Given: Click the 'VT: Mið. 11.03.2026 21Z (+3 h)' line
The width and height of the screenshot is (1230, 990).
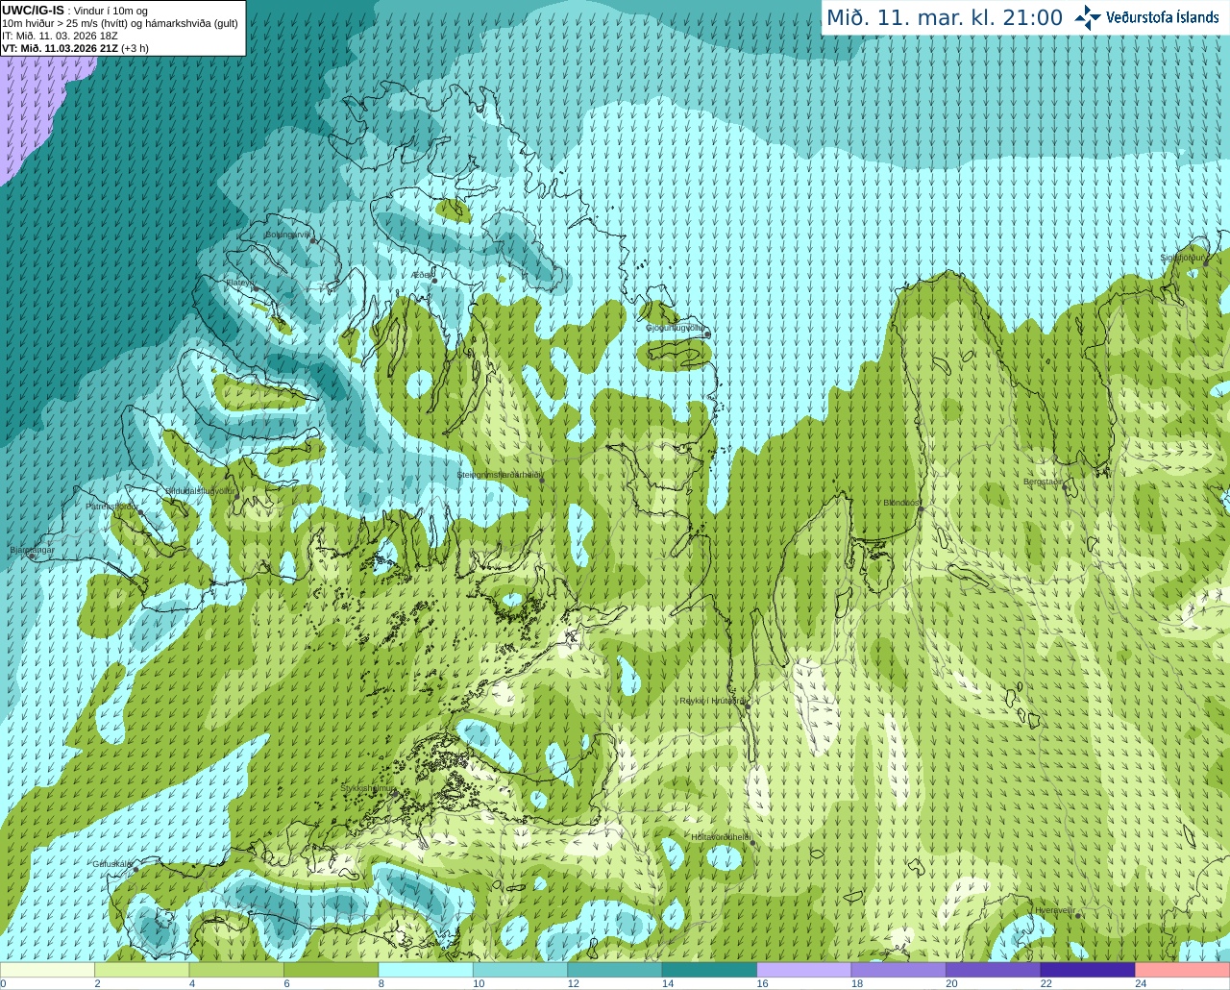Looking at the screenshot, I should (x=75, y=48).
